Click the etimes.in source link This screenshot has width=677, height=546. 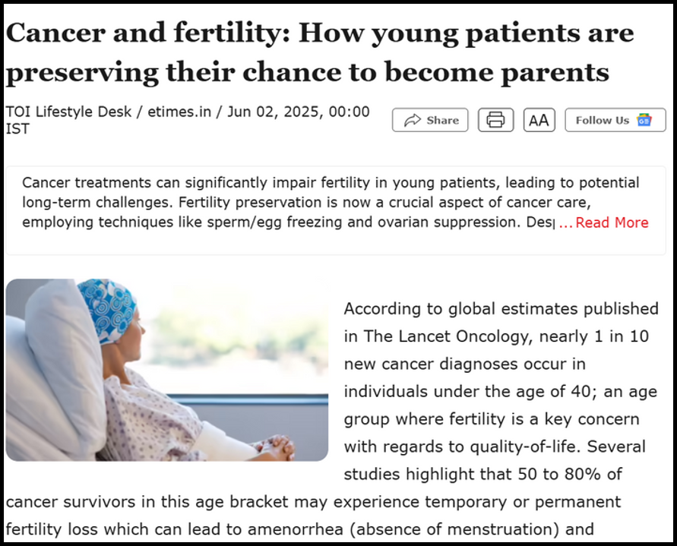(179, 112)
